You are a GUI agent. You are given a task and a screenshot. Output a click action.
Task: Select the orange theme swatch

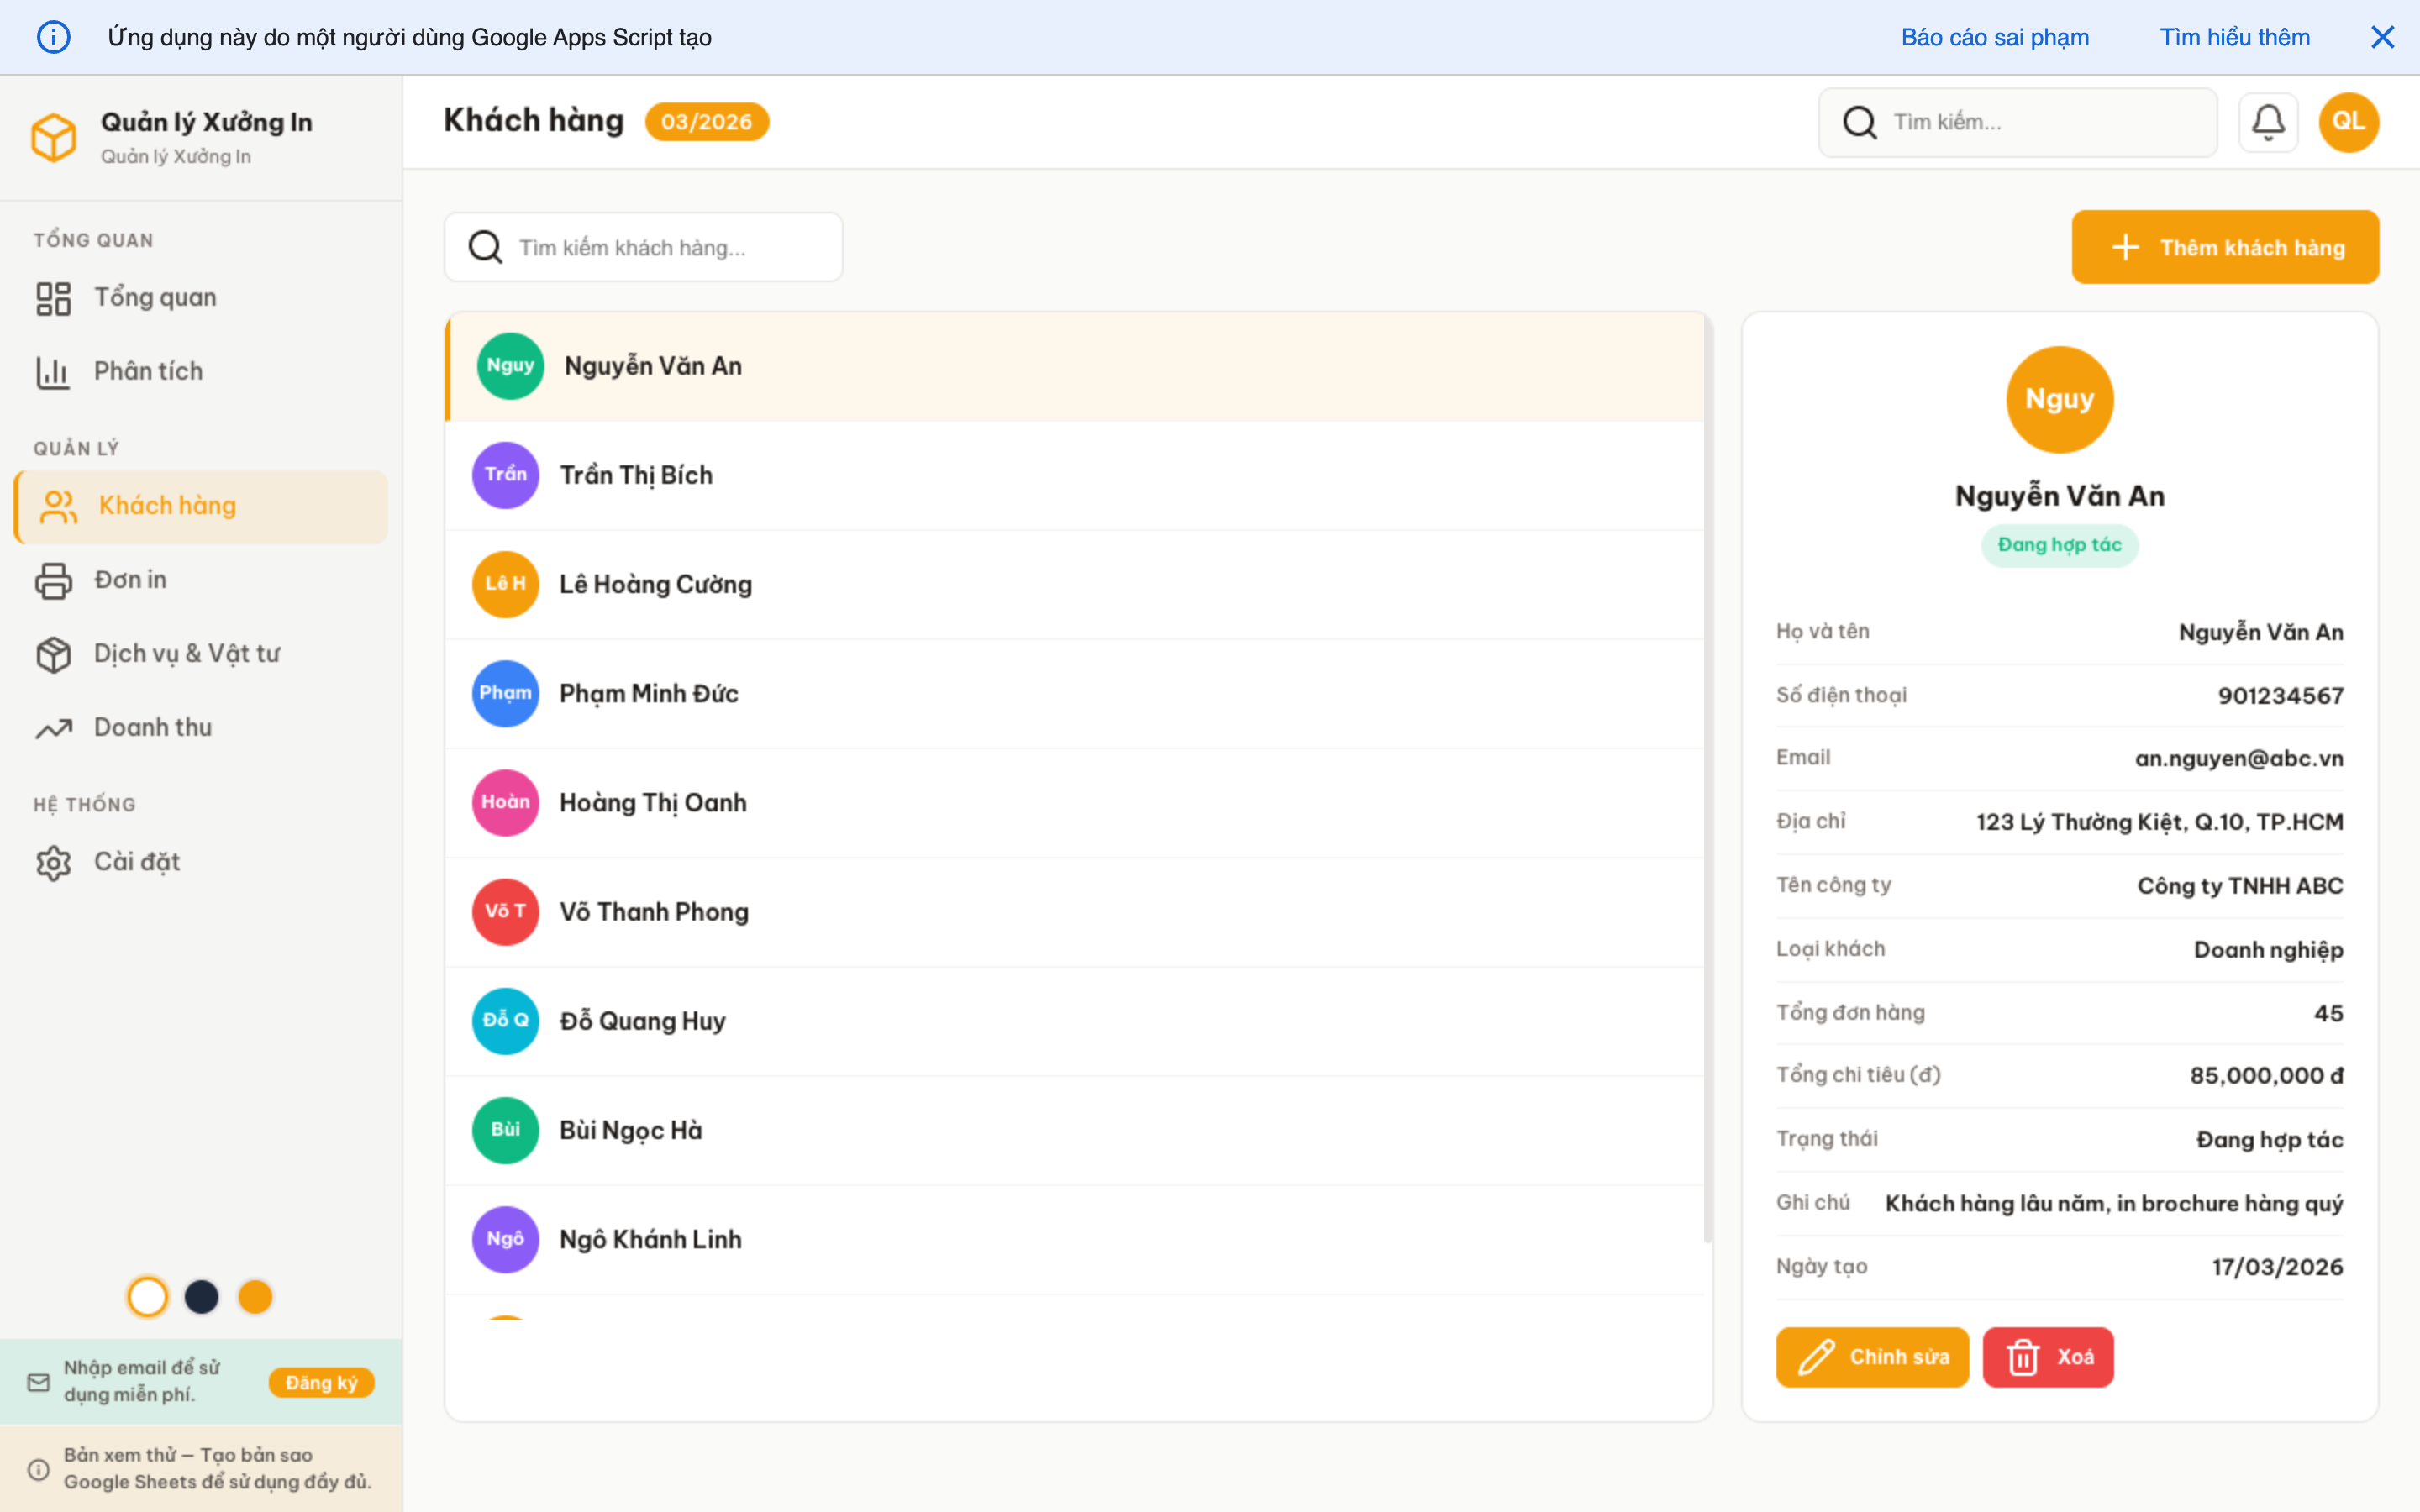click(256, 1296)
